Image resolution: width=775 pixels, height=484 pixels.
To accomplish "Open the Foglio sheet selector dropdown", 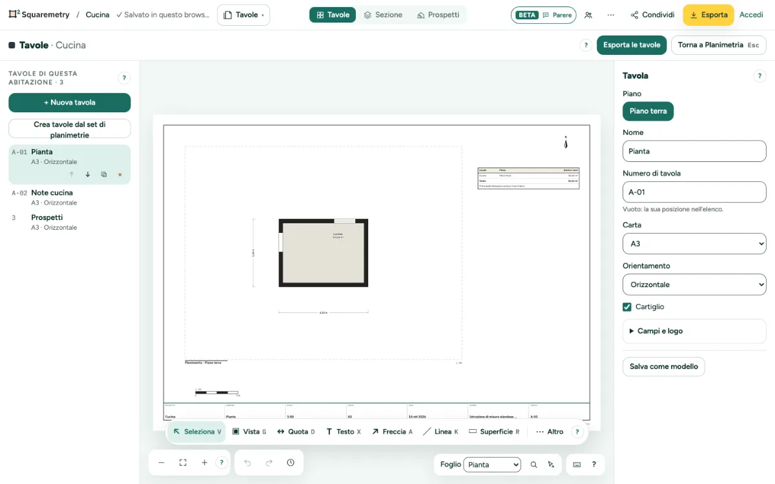I will tap(492, 465).
